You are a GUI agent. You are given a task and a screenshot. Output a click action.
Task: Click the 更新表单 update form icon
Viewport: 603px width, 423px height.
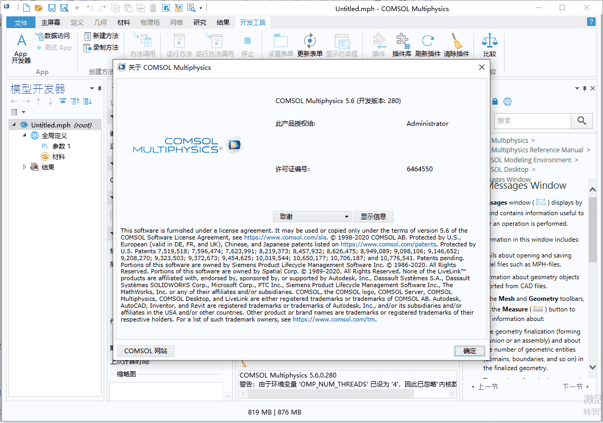tap(309, 45)
